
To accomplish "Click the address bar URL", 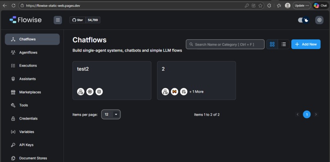I will point(53,6).
